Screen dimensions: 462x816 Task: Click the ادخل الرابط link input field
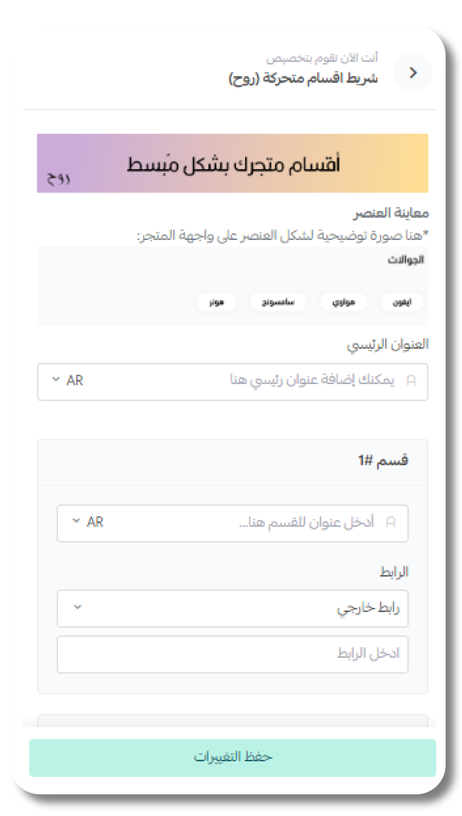(232, 654)
